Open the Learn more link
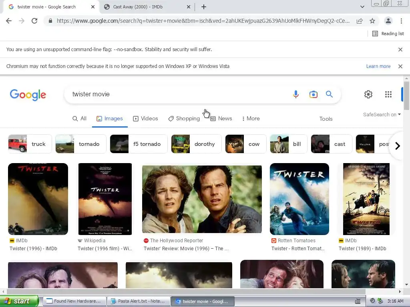The image size is (410, 307). [378, 66]
